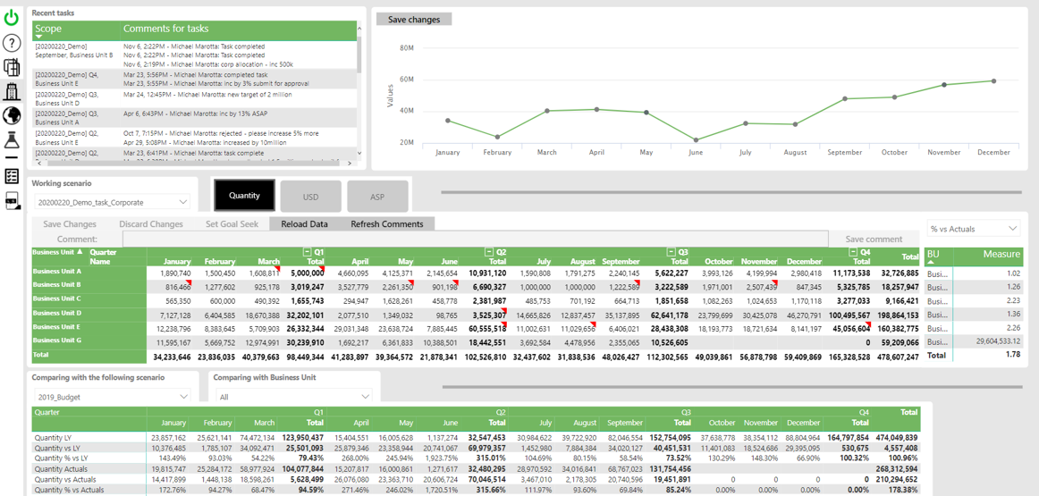Click down arrow of Recent tasks scrollbar
This screenshot has height=496, width=1039.
359,152
